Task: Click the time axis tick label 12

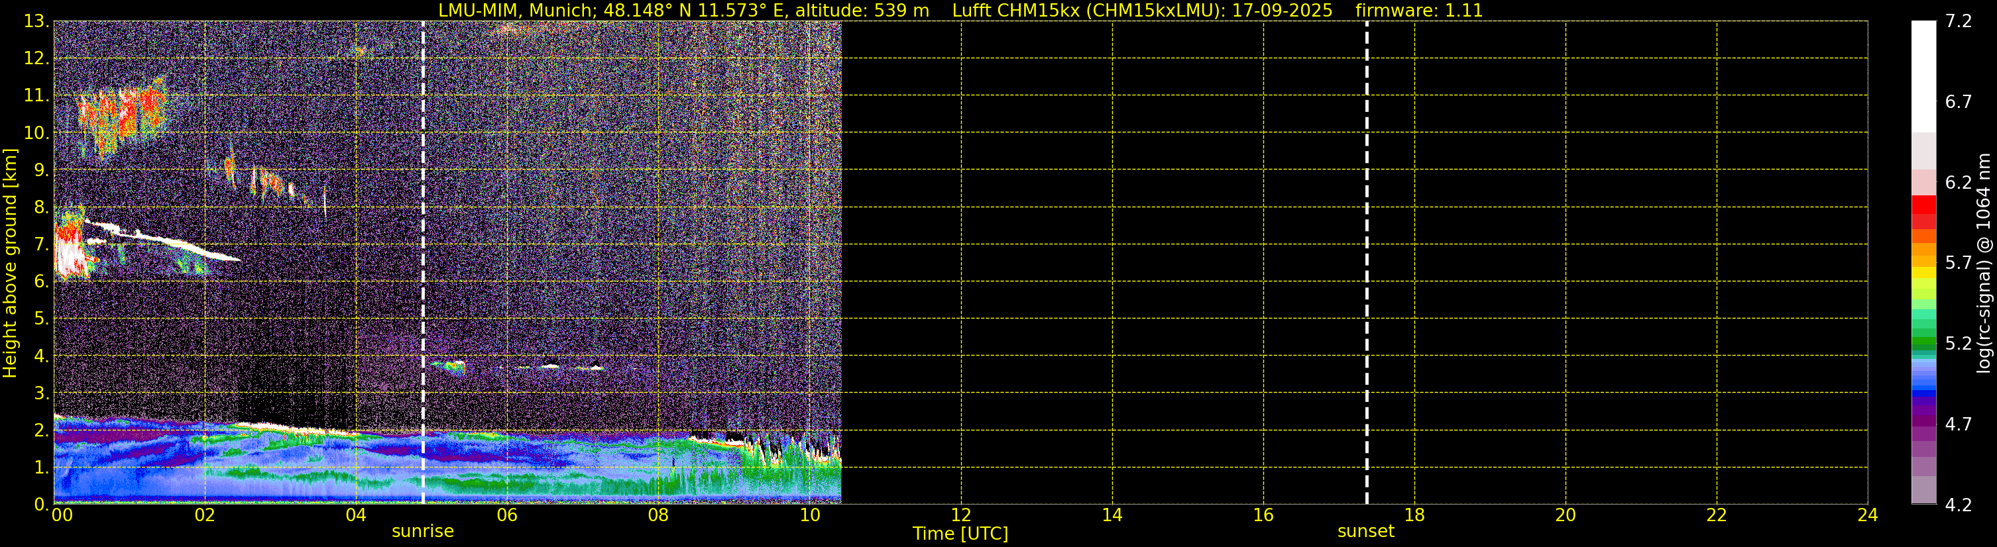Action: (960, 515)
